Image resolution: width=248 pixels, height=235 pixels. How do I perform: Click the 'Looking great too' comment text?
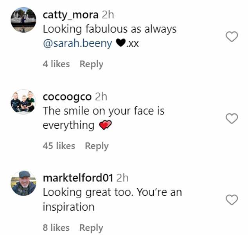[112, 200]
